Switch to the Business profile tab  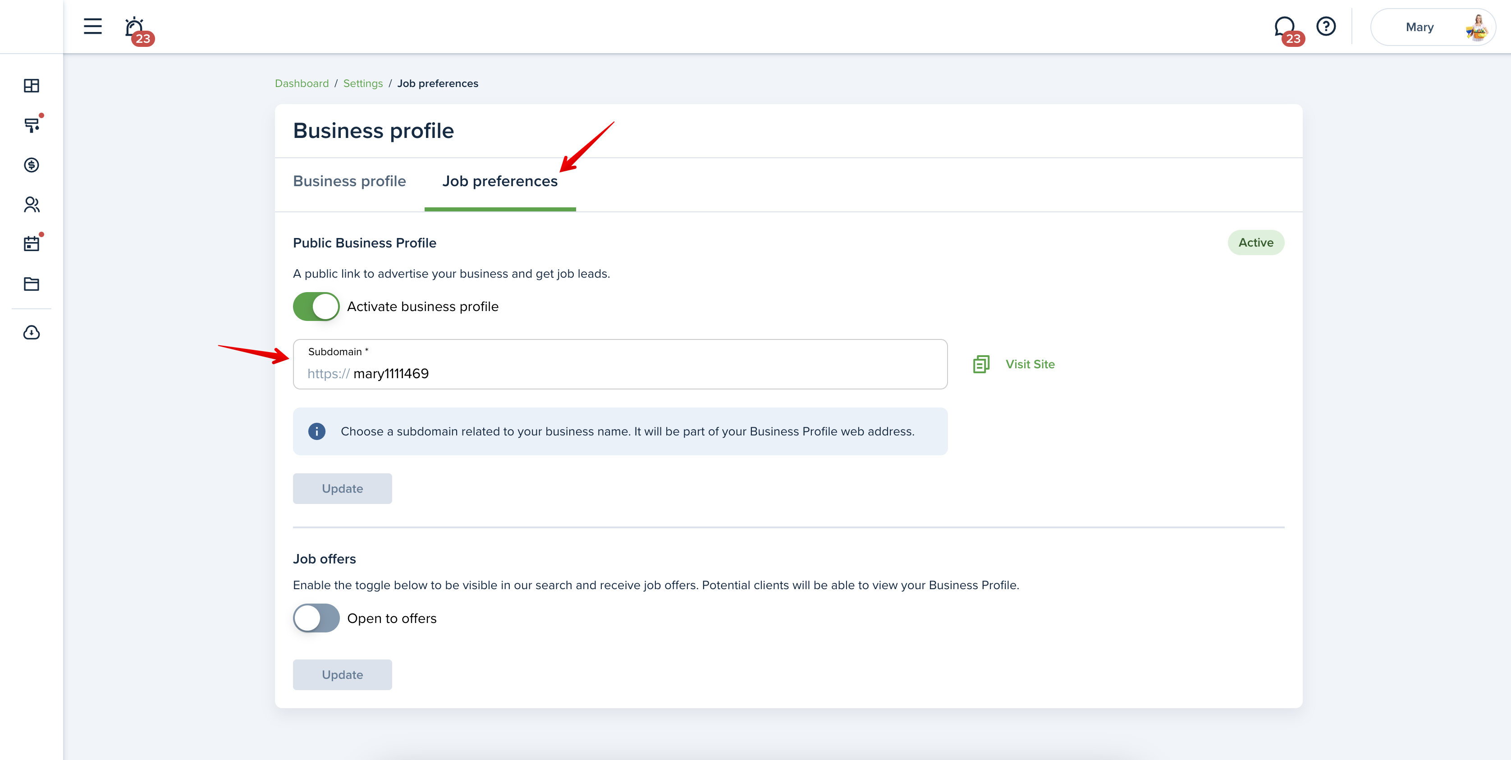[350, 181]
